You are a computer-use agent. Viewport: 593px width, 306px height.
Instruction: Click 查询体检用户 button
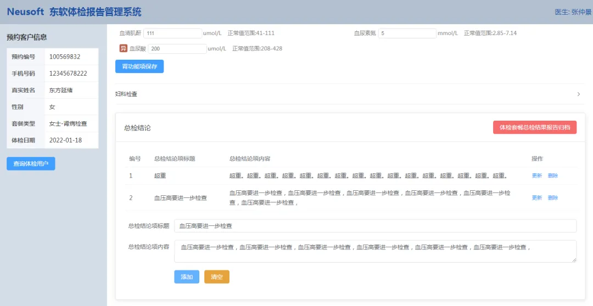31,163
